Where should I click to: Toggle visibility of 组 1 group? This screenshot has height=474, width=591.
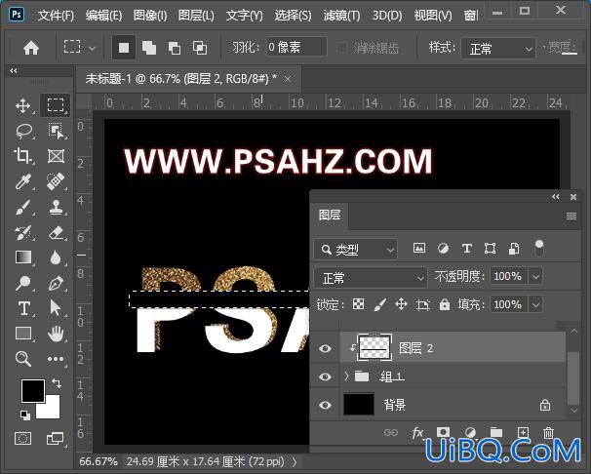point(325,376)
